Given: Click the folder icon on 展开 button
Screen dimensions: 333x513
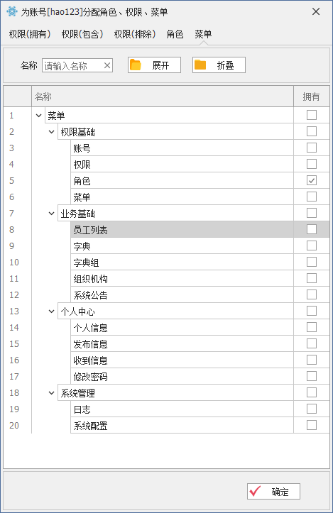Looking at the screenshot, I should click(x=135, y=65).
